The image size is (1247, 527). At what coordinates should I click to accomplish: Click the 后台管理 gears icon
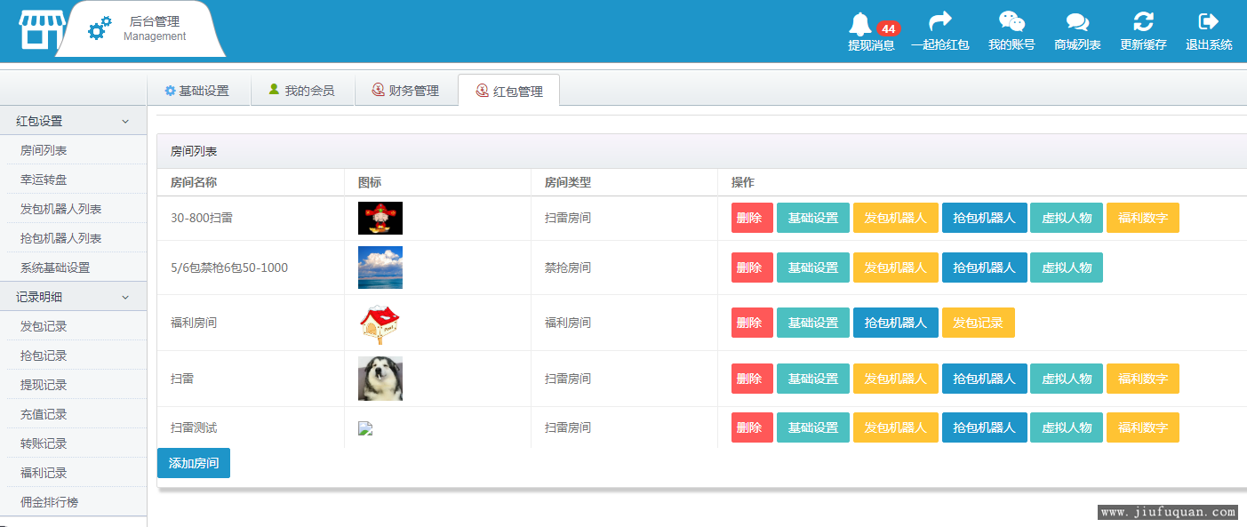[x=100, y=28]
